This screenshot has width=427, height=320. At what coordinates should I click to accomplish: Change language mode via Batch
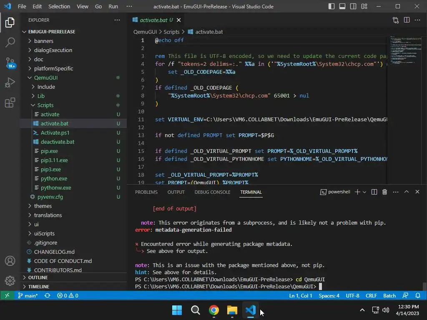(389, 295)
